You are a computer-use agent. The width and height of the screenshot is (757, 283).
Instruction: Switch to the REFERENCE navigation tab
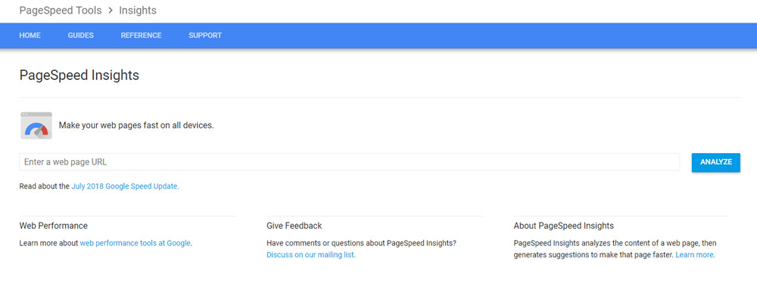(x=141, y=35)
